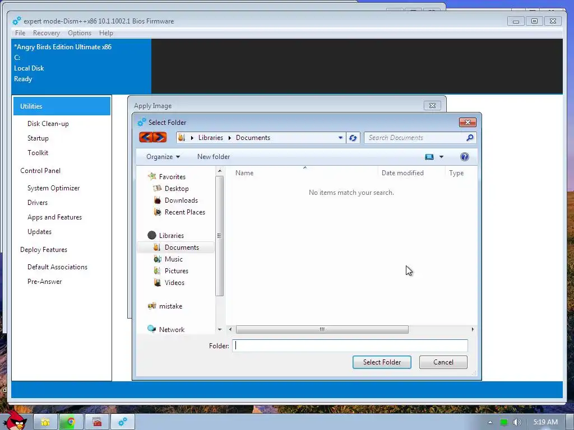Create a New folder
This screenshot has height=430, width=574.
tap(214, 157)
